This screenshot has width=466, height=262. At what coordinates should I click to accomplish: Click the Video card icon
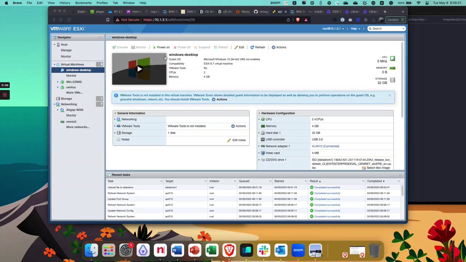tap(263, 153)
